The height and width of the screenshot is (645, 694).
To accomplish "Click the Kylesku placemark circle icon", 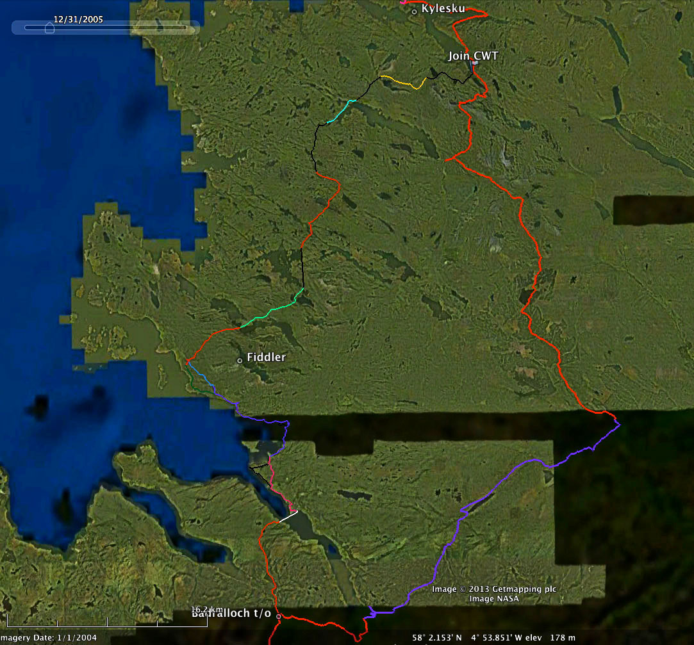I will click(x=415, y=11).
